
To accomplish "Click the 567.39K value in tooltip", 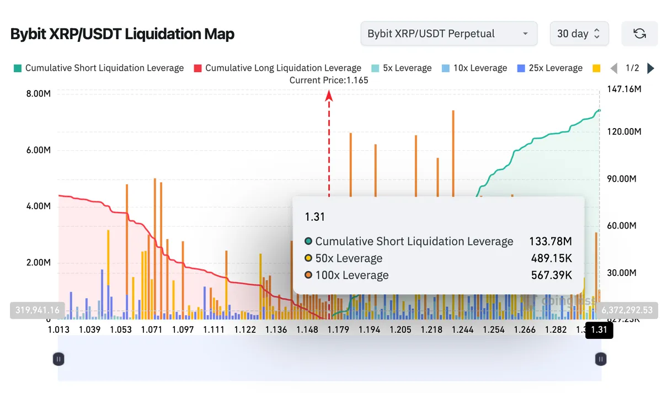I will 551,275.
